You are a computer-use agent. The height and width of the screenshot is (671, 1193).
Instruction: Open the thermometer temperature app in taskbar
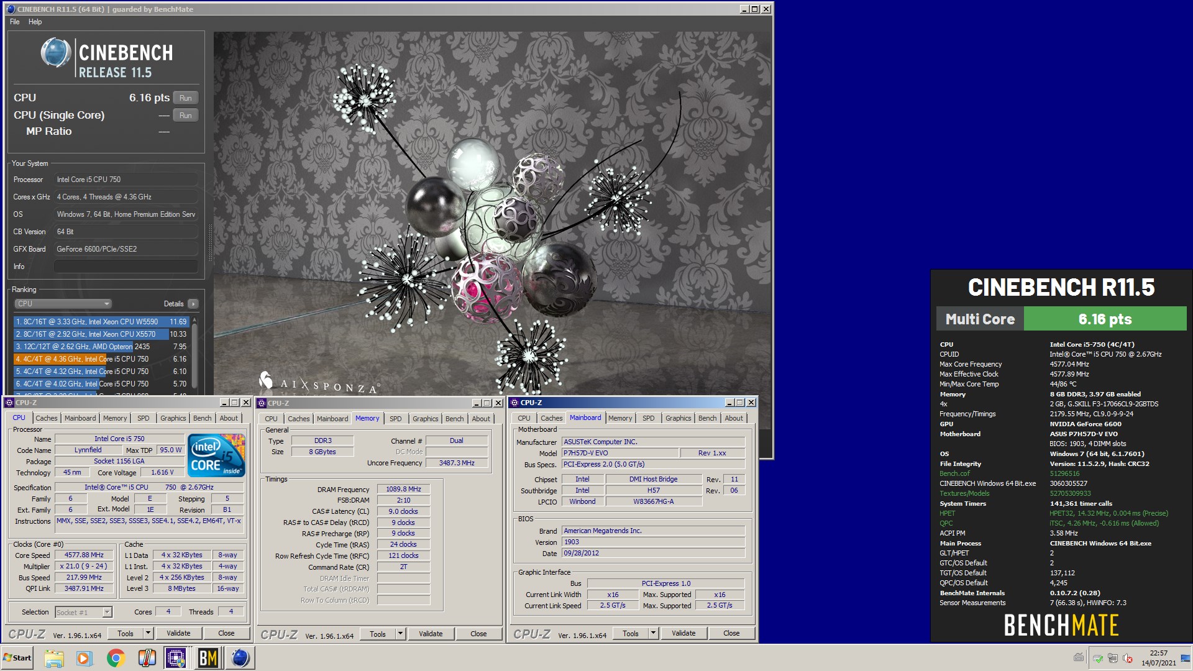(147, 658)
